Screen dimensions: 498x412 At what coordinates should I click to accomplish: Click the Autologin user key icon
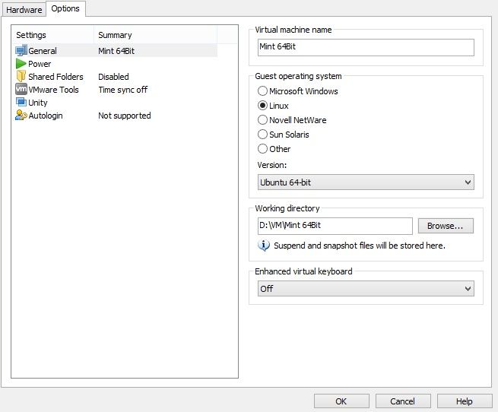point(21,115)
